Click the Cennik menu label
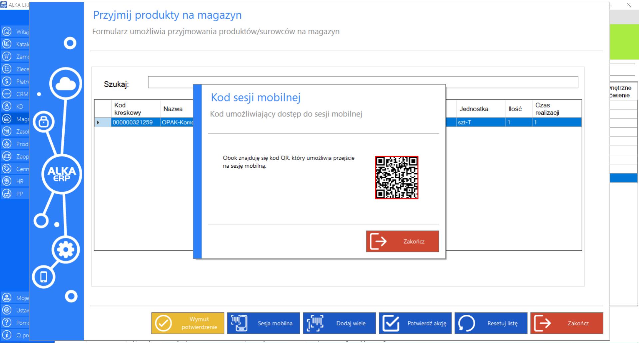The height and width of the screenshot is (343, 639). pos(22,169)
